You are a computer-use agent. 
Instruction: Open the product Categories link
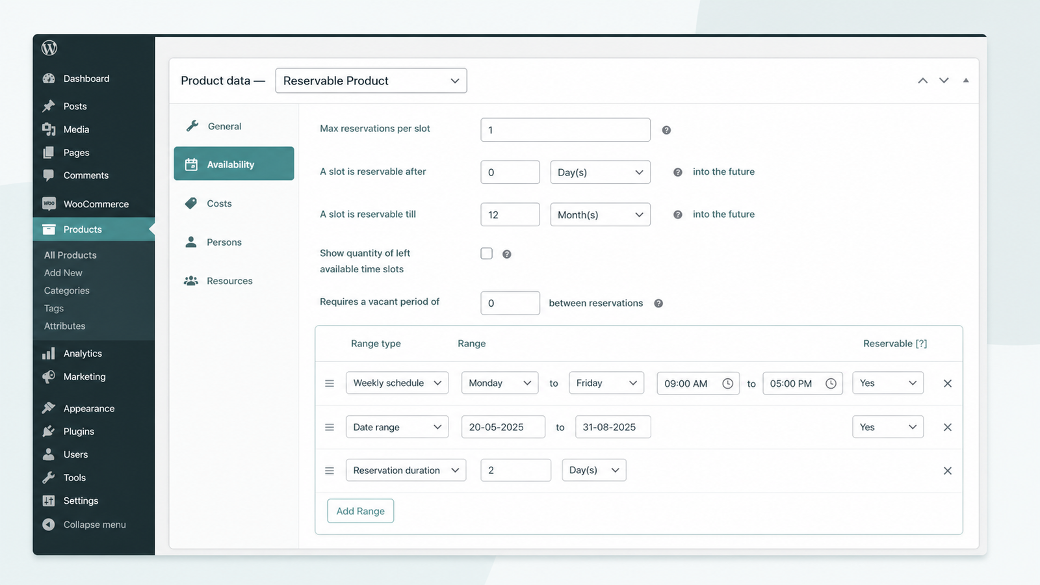(x=67, y=291)
